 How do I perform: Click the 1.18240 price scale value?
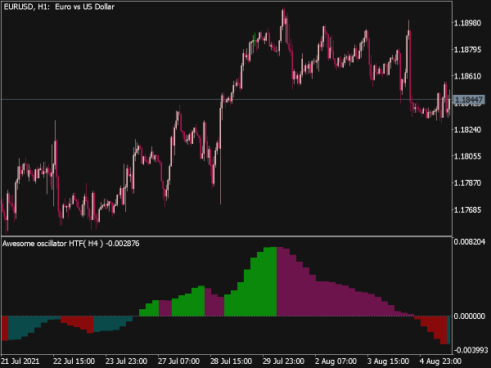point(467,129)
